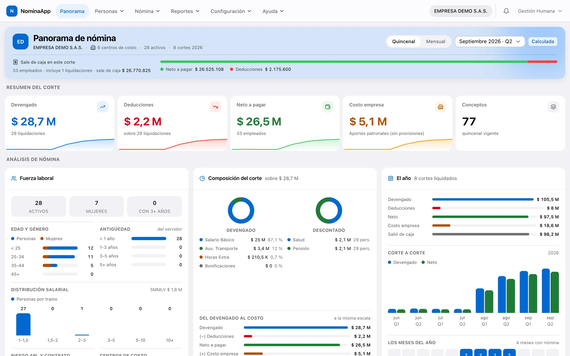Screen dimensions: 570x356
Task: Click the Fuerza laboral people icon
Action: tap(14, 178)
